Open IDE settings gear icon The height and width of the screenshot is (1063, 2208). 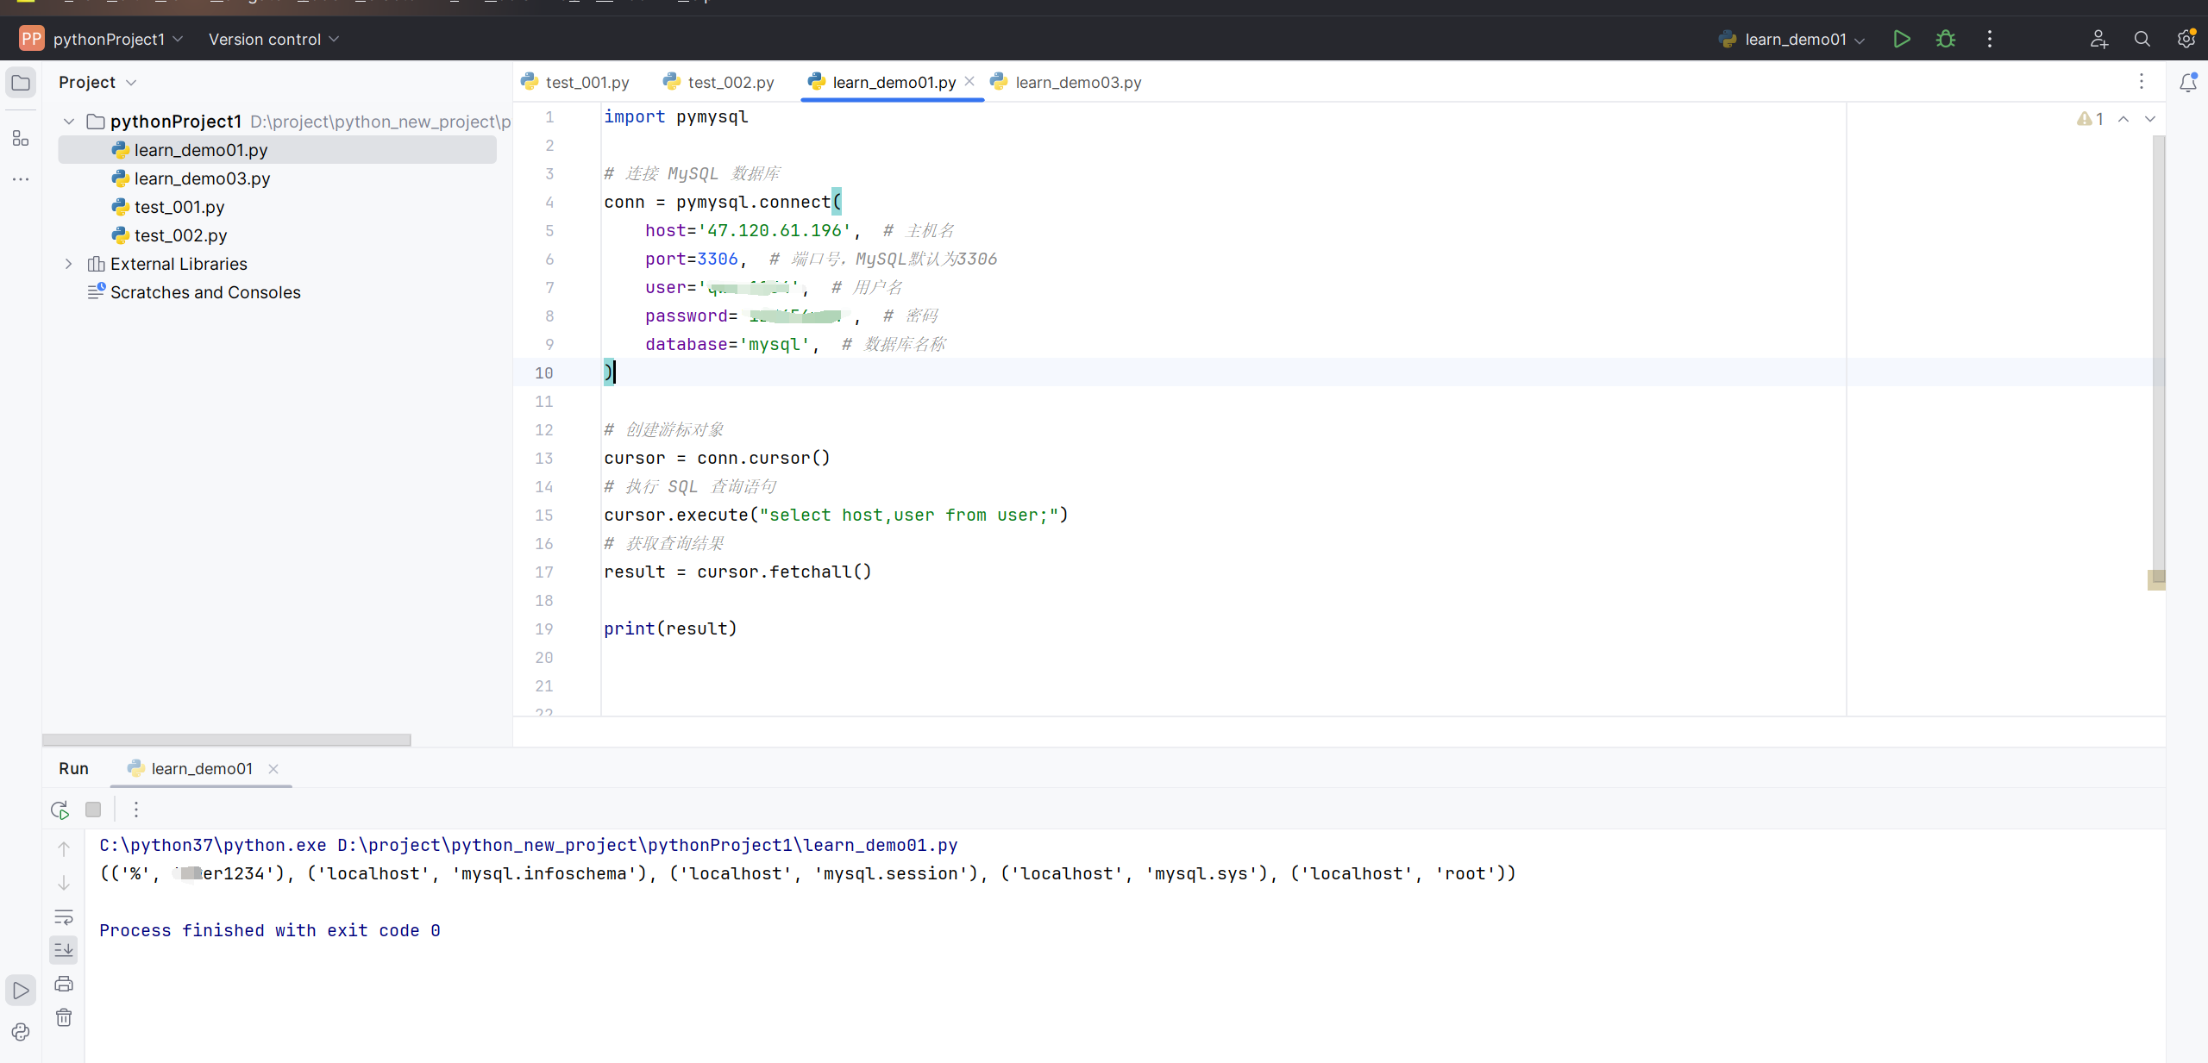pos(2186,39)
